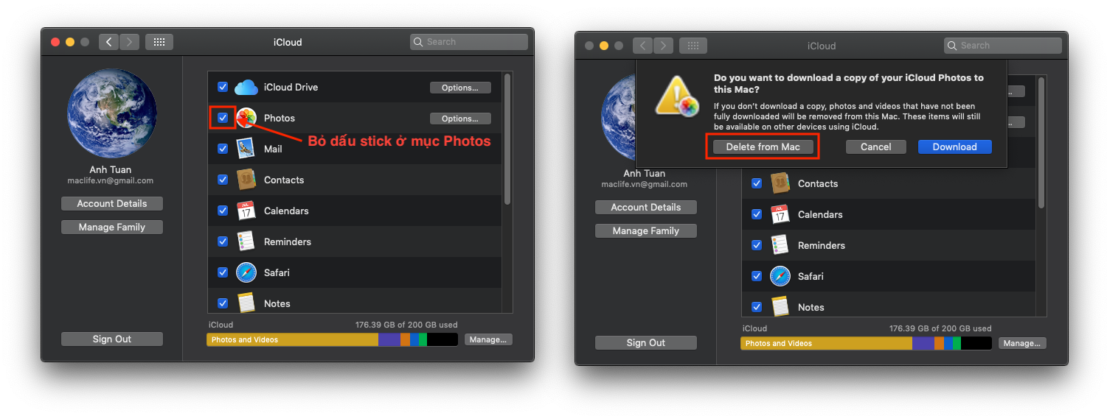Uncheck the Photos checkbox in left window
1107x416 pixels.
tap(223, 118)
